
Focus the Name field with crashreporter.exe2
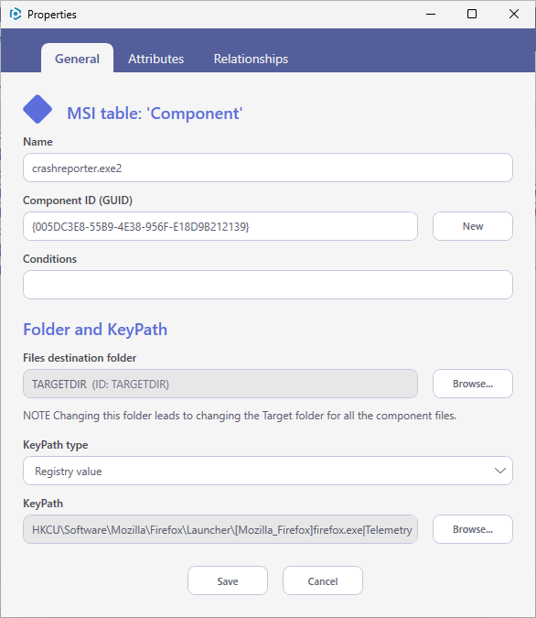(268, 168)
